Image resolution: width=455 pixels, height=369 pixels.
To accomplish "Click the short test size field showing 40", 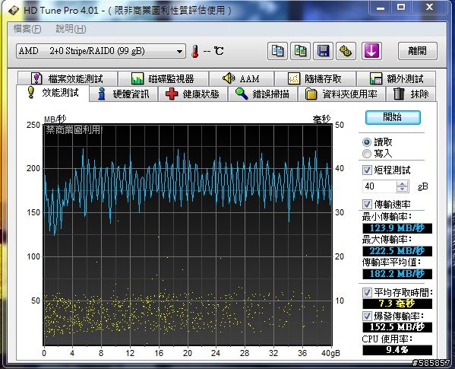I will tap(379, 186).
